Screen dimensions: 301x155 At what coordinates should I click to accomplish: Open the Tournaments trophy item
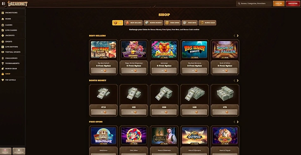(13, 63)
